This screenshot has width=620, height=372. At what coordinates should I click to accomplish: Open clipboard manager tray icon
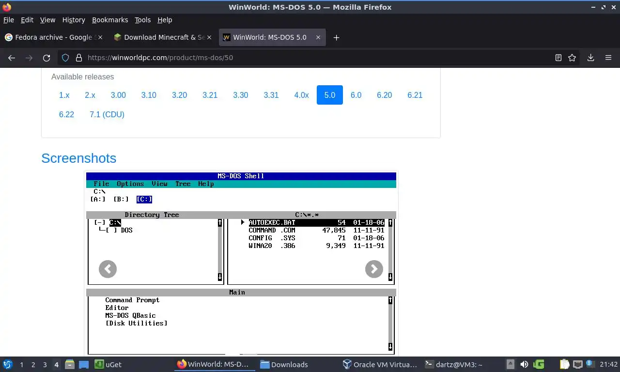(x=564, y=364)
